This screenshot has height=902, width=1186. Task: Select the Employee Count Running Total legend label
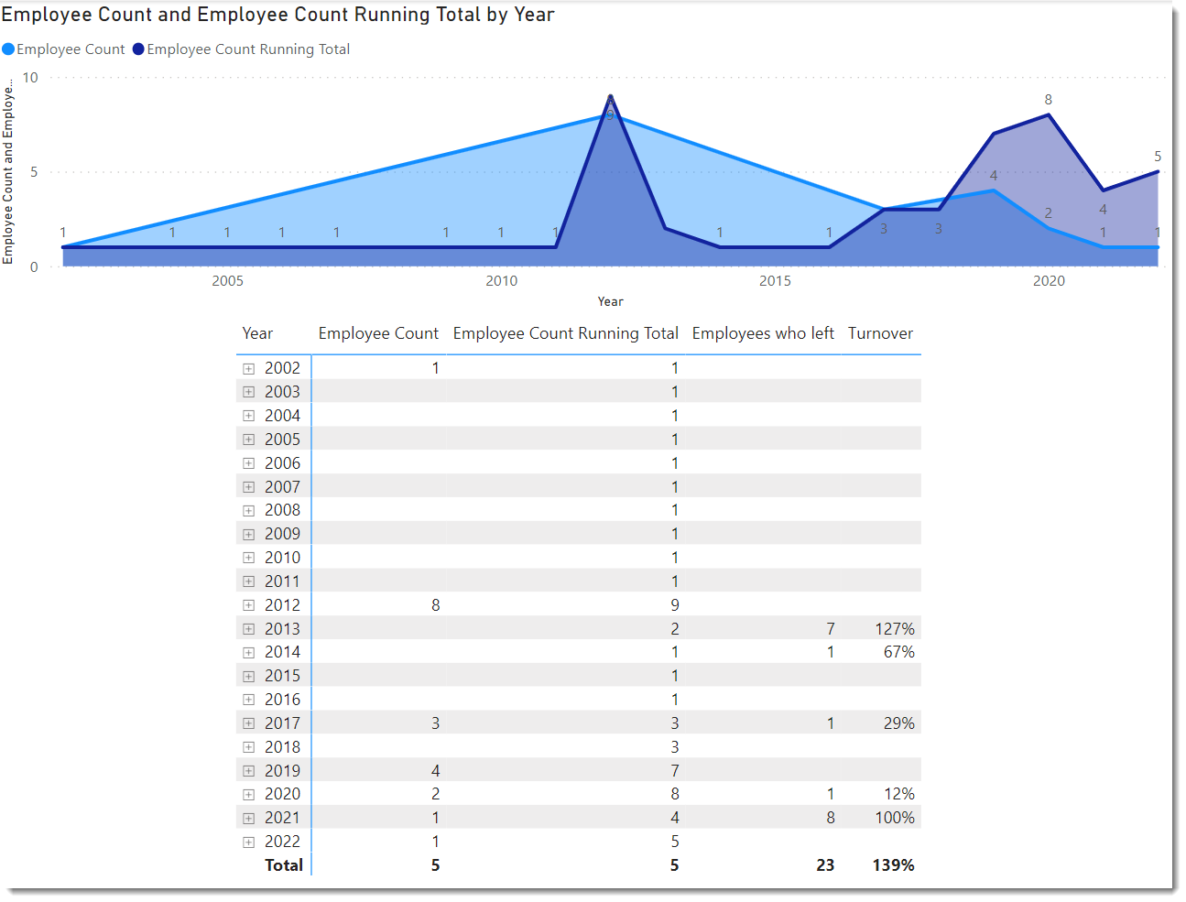[x=248, y=49]
